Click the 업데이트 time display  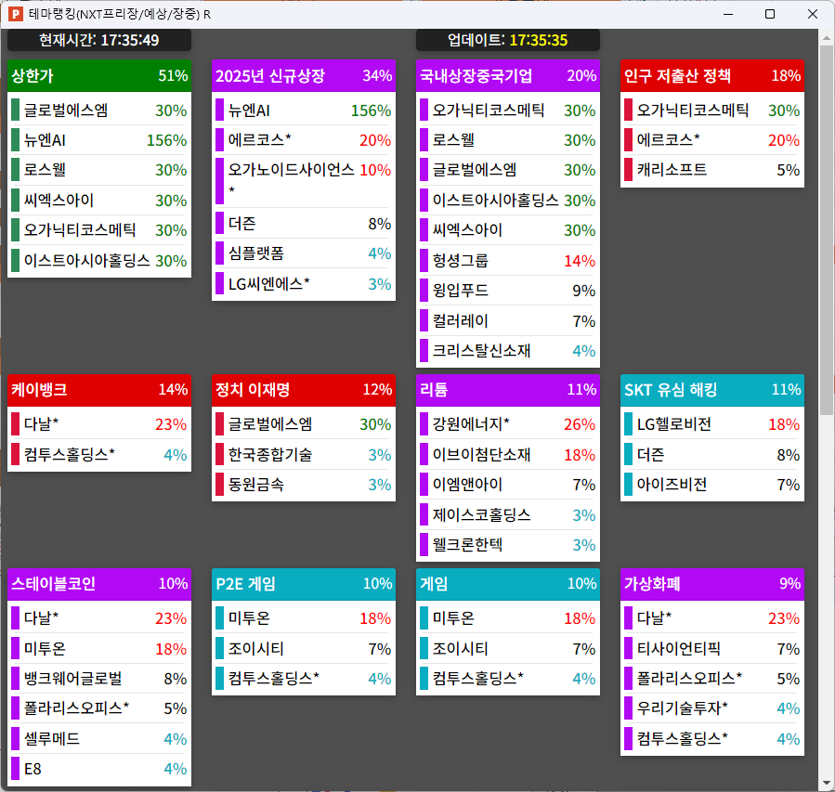[508, 40]
